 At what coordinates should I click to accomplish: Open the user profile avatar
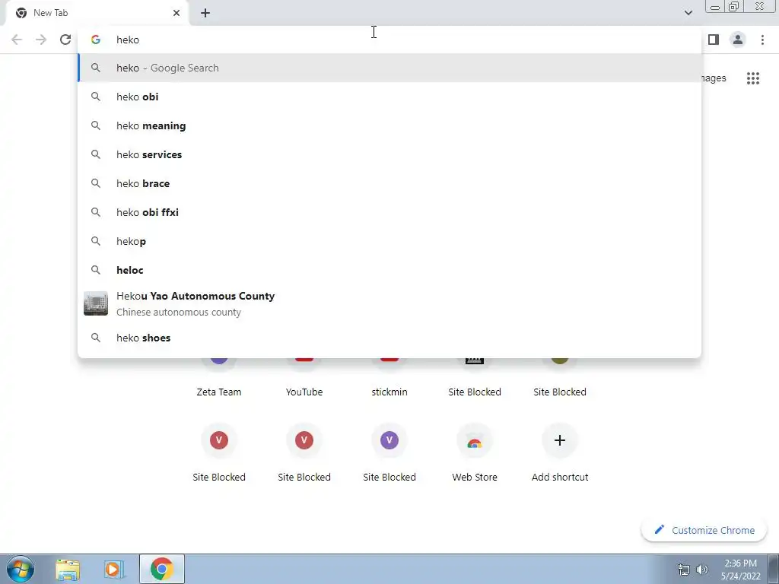(x=738, y=40)
